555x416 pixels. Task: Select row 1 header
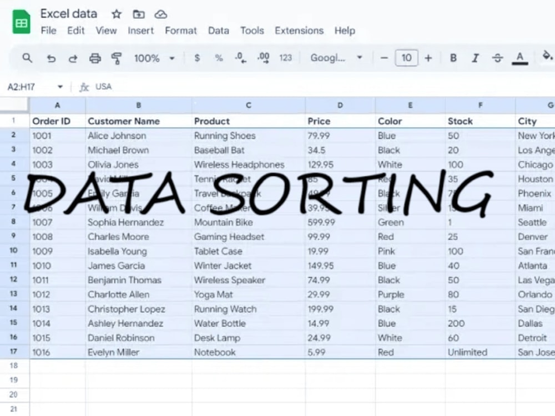tap(14, 120)
